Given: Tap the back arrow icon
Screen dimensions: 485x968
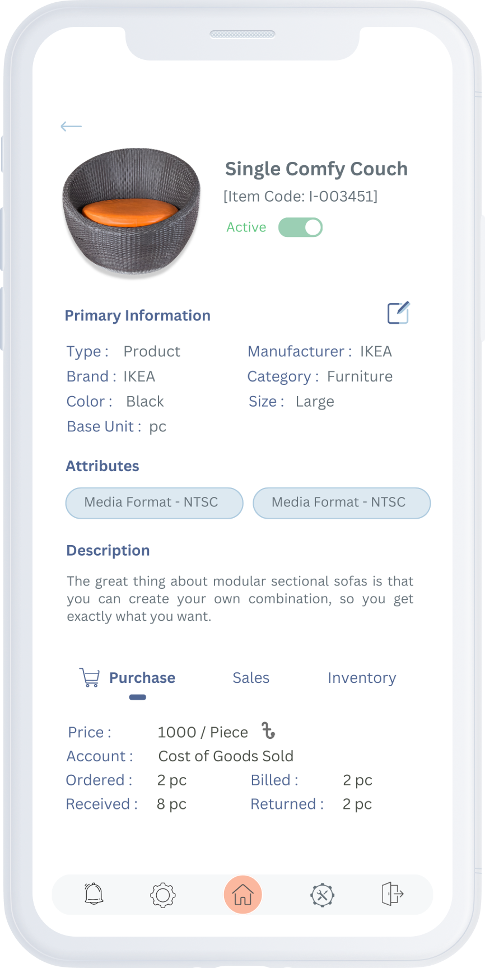Looking at the screenshot, I should (x=71, y=127).
